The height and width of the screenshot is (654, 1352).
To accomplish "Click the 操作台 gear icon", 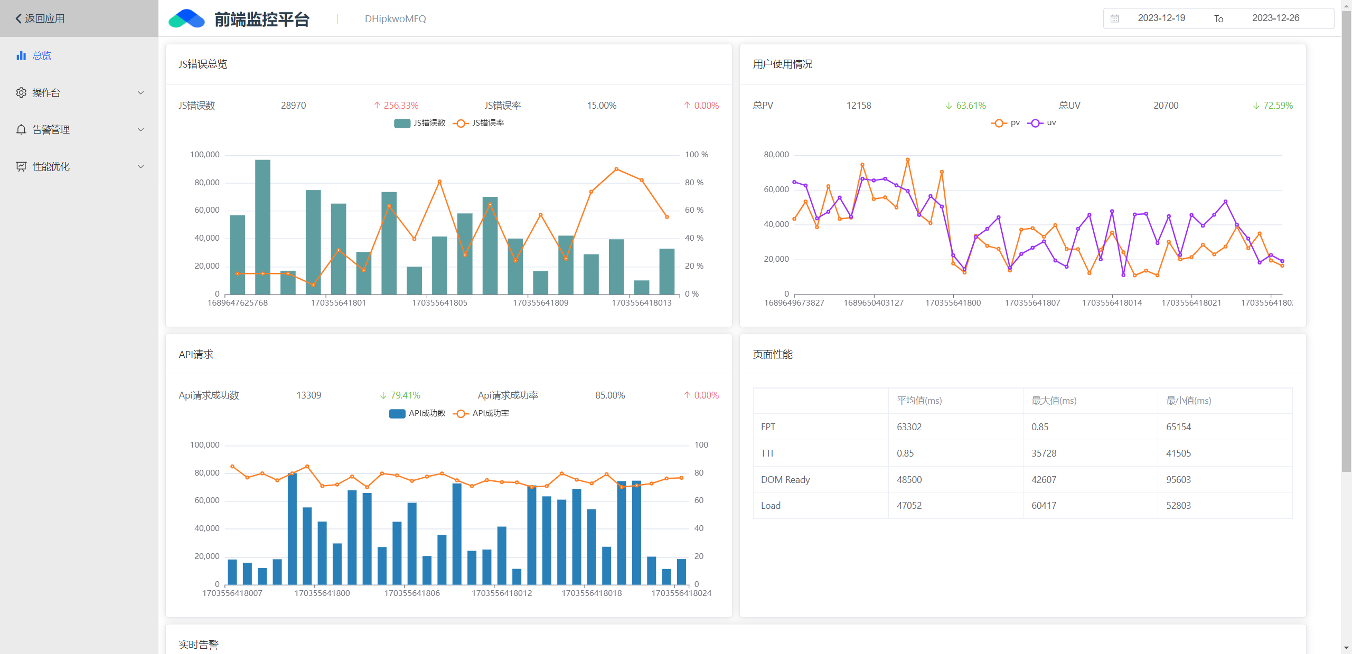I will coord(21,92).
